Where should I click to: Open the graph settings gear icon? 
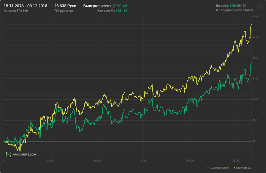tap(260, 6)
